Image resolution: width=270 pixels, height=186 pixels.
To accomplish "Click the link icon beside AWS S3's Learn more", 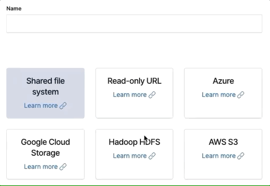I will (x=240, y=156).
